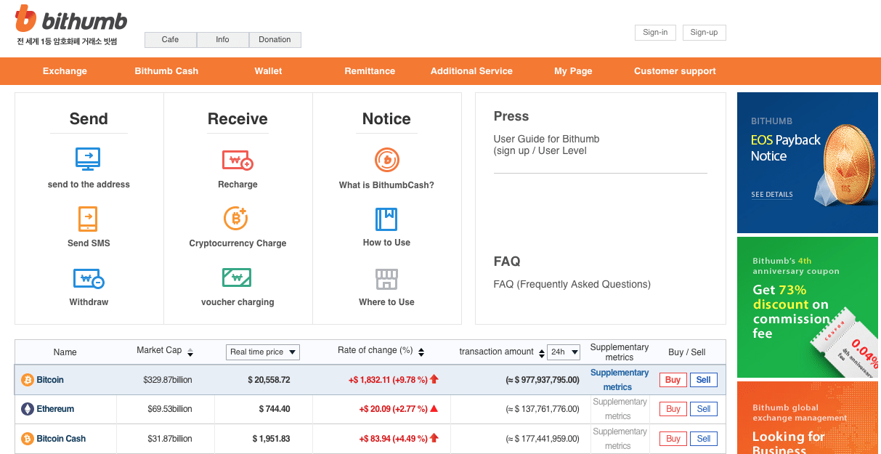The image size is (881, 454).
Task: Click Buy button for Ethereum
Action: click(673, 409)
